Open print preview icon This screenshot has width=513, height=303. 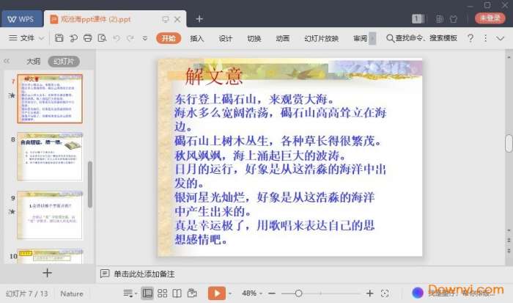[102, 38]
